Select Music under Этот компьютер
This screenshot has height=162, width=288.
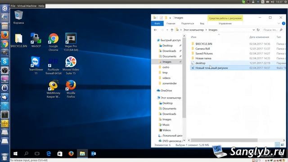(166, 125)
